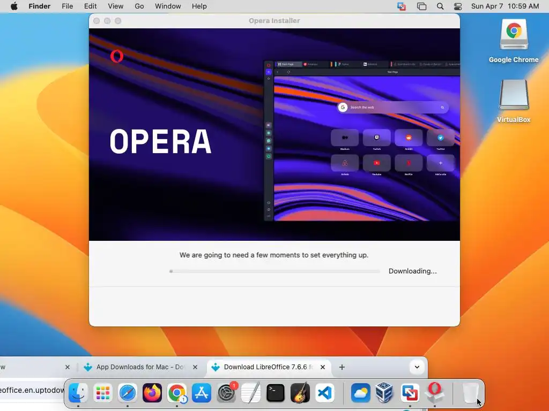The width and height of the screenshot is (549, 411).
Task: Open the File menu
Action: pyautogui.click(x=67, y=6)
